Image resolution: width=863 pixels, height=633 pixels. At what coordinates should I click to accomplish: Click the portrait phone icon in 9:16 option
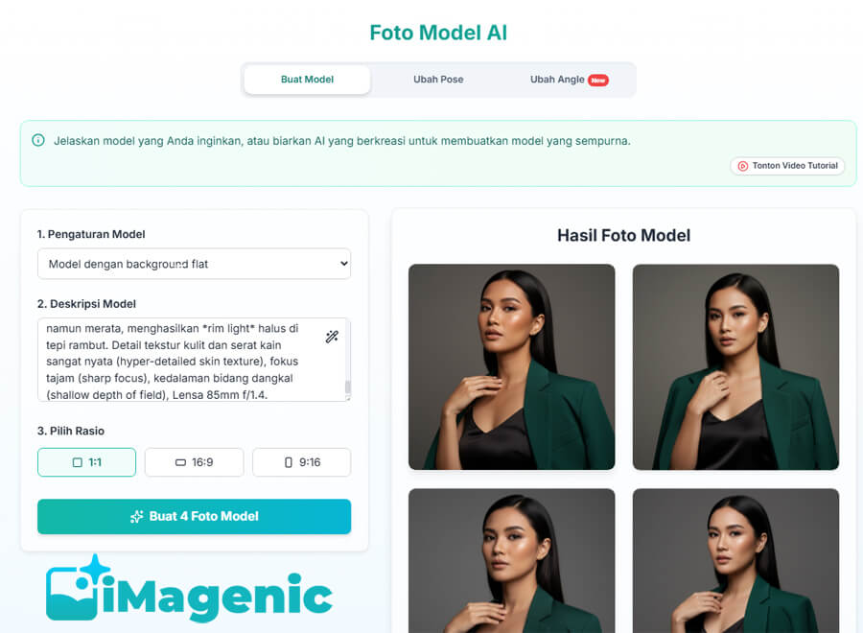coord(289,462)
